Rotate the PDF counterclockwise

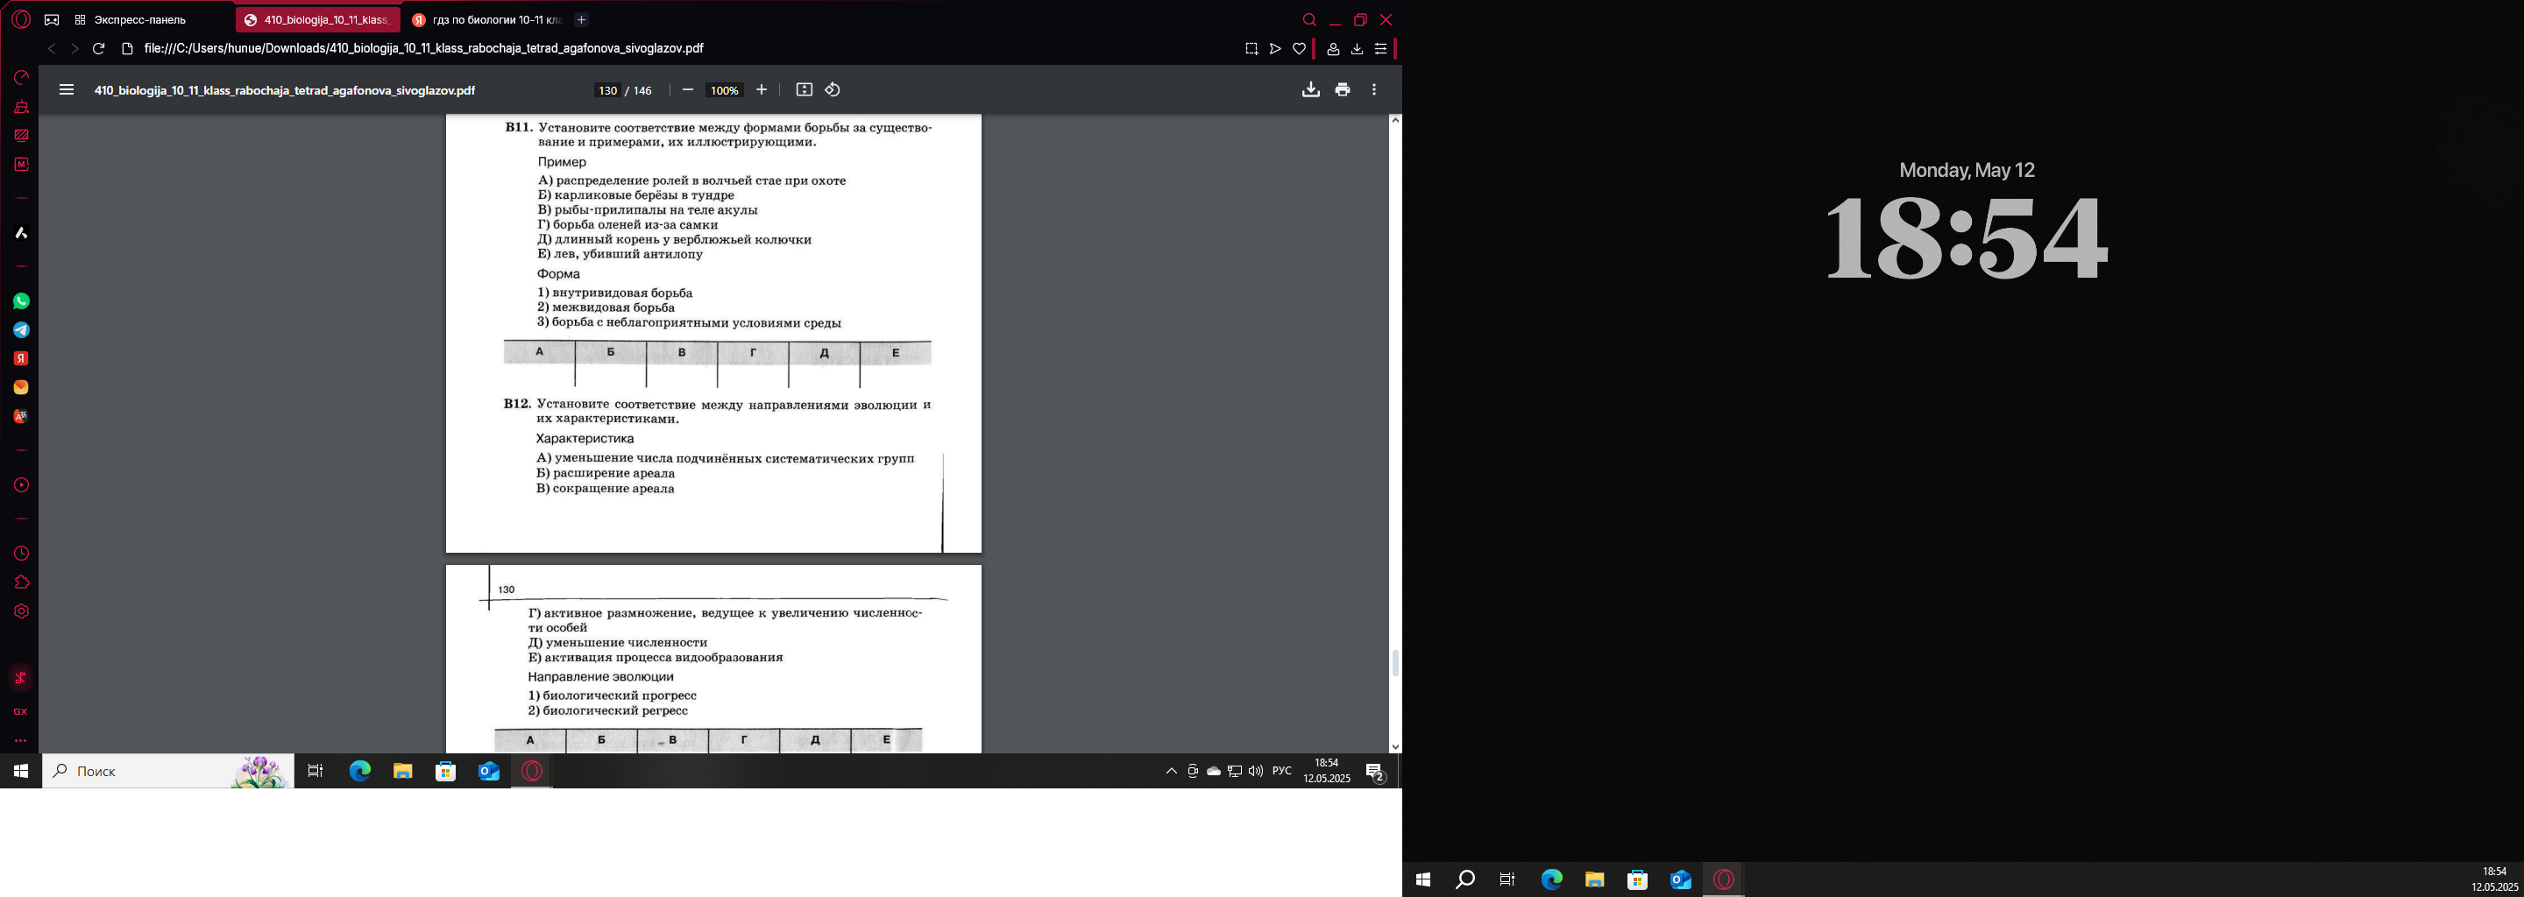832,90
